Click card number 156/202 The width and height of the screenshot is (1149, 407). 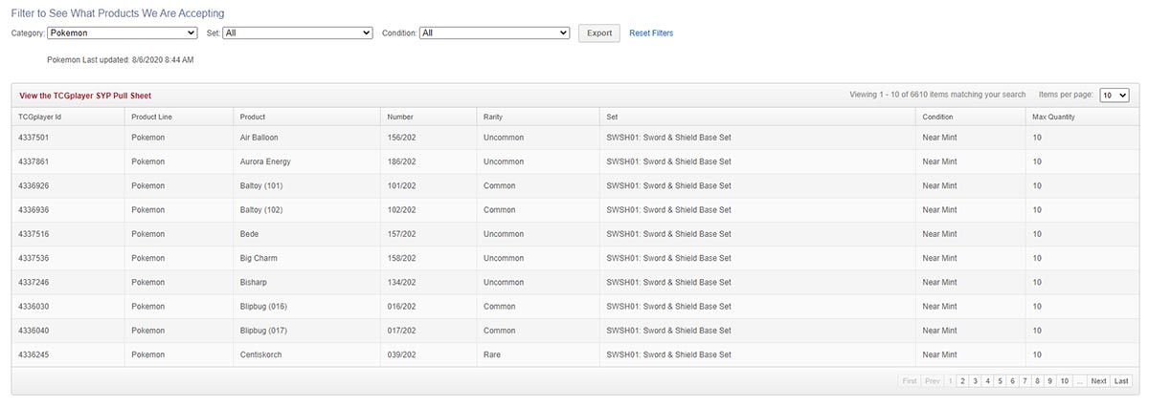(x=401, y=138)
